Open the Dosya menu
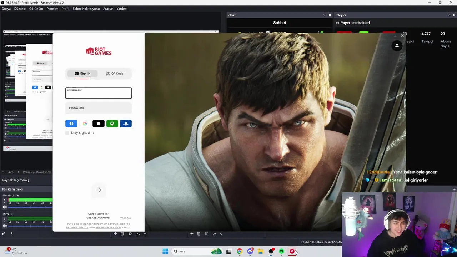This screenshot has height=257, width=457. 6,9
